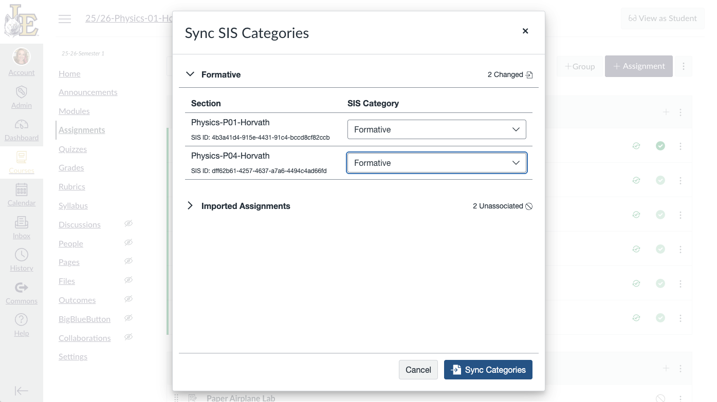Open Paper Airplane Lab options kebab menu
This screenshot has height=402, width=717.
[681, 398]
